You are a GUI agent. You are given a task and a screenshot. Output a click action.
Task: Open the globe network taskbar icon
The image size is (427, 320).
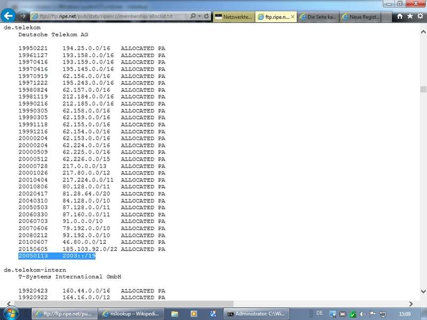[213, 314]
